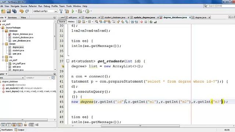235x132 pixels.
Task: Collapse the uni_staff package node
Action: tap(3, 60)
